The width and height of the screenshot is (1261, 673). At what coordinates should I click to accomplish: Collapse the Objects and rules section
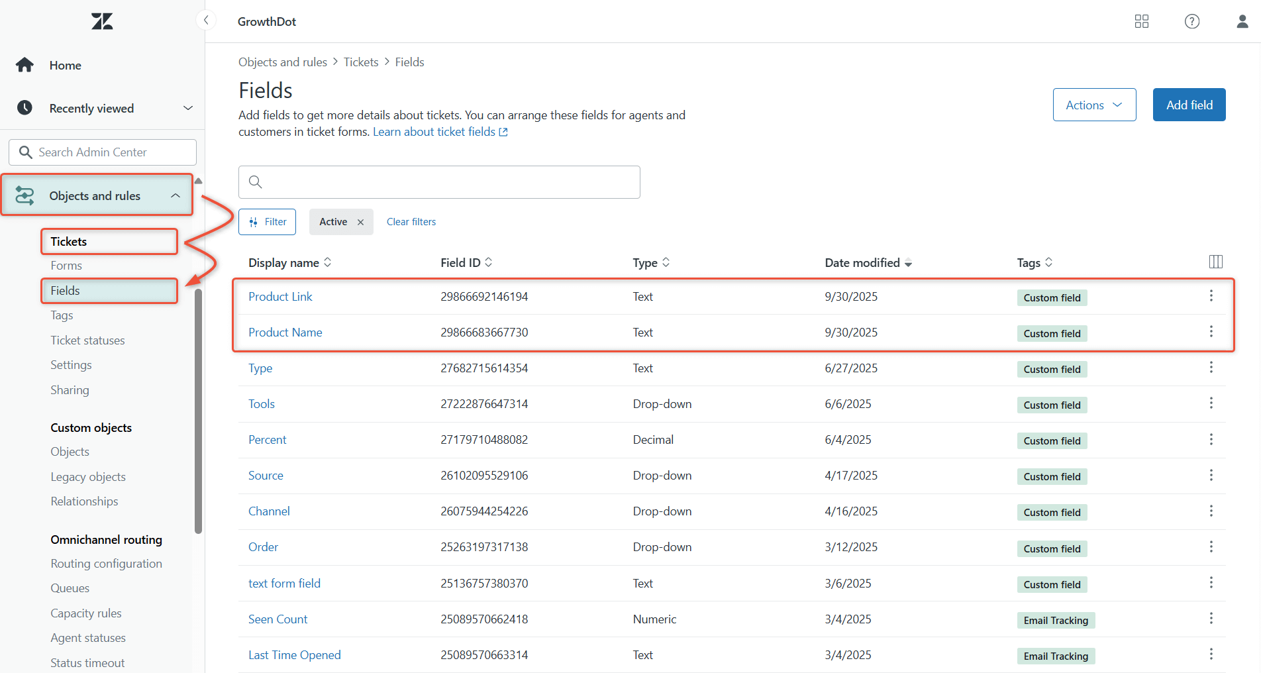click(175, 195)
